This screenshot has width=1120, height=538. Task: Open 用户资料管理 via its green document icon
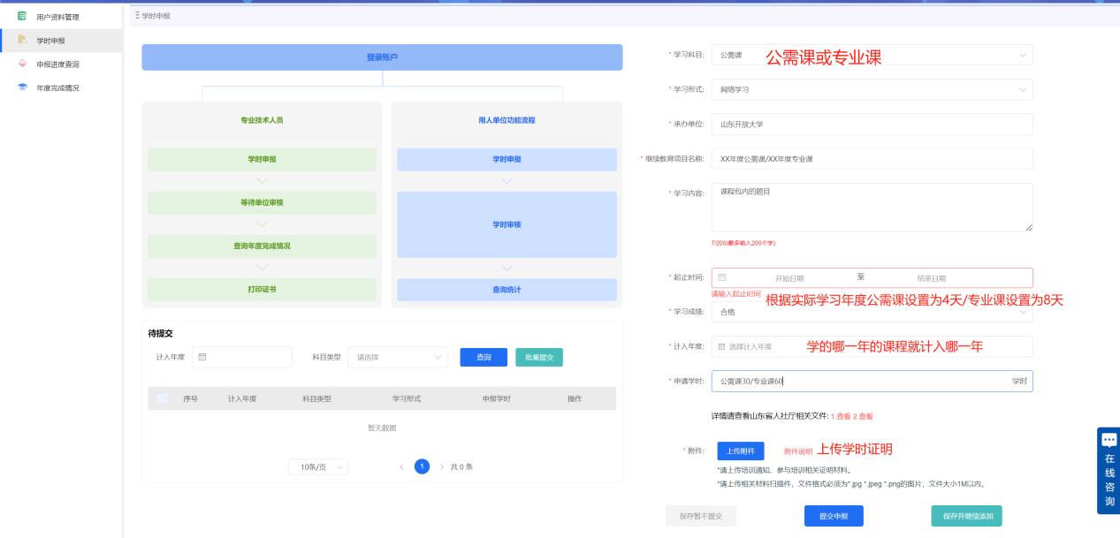[x=19, y=16]
